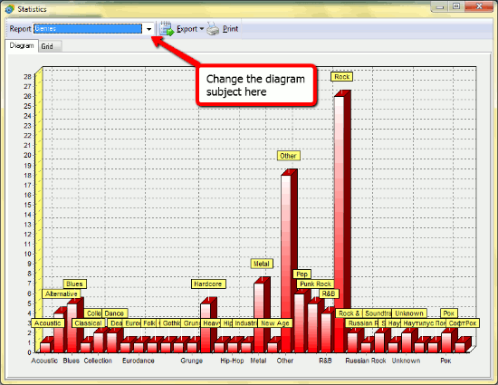Click the Alternative bar label
The width and height of the screenshot is (498, 385).
61,294
